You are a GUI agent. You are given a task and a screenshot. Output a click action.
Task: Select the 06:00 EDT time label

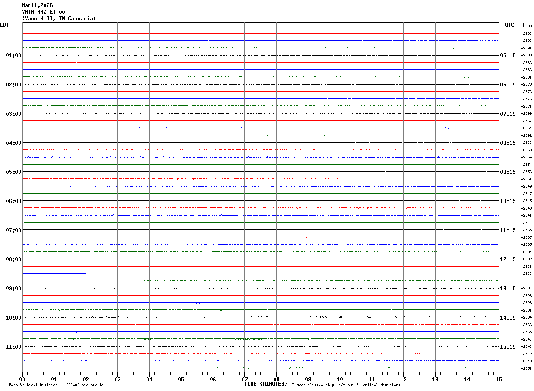[x=14, y=201]
